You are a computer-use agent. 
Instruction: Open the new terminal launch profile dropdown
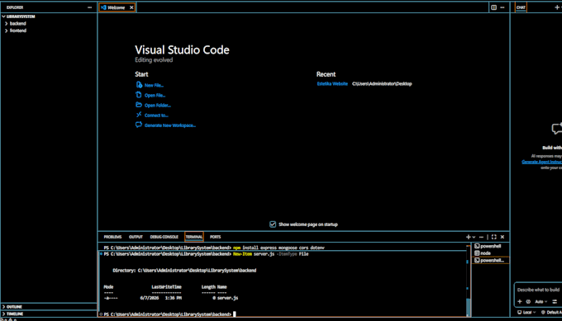(x=474, y=237)
